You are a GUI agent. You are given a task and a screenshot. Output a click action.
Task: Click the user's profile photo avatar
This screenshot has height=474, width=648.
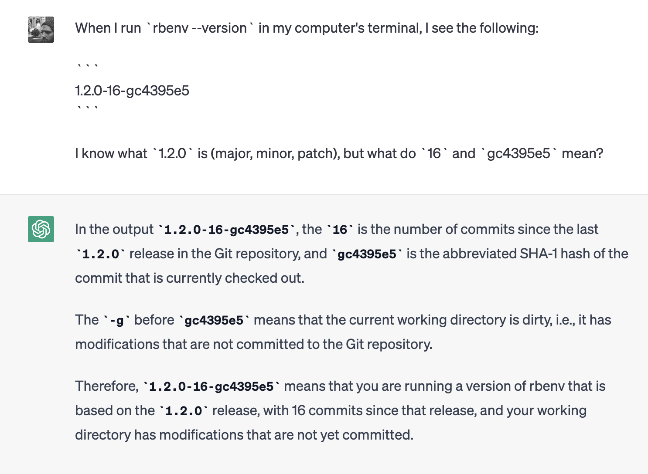point(41,30)
